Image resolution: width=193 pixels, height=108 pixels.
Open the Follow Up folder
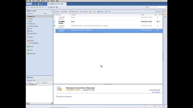tap(32, 24)
